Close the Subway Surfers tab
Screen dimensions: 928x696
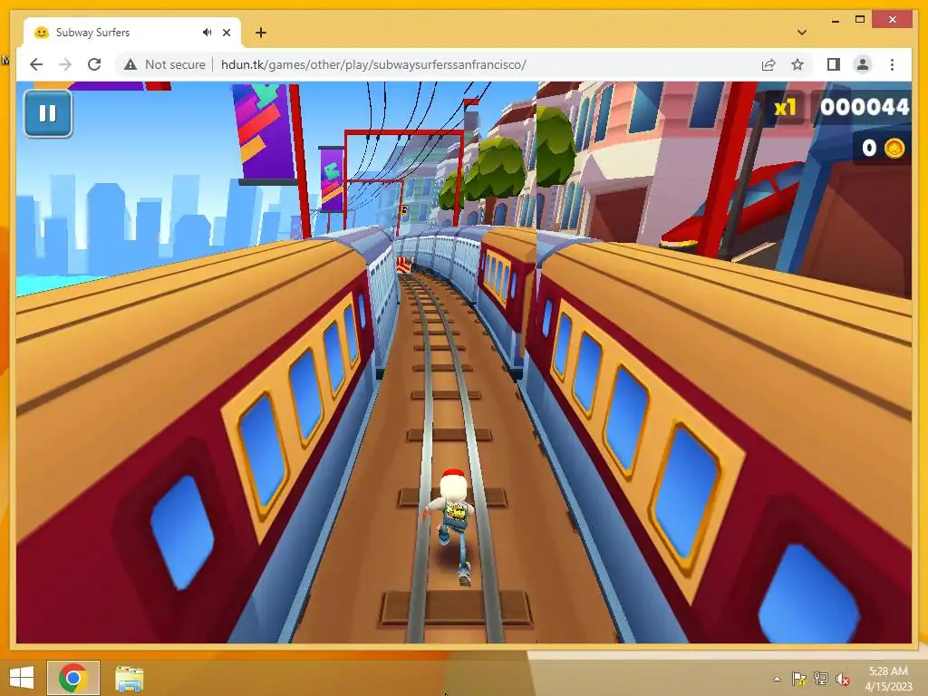(x=226, y=33)
